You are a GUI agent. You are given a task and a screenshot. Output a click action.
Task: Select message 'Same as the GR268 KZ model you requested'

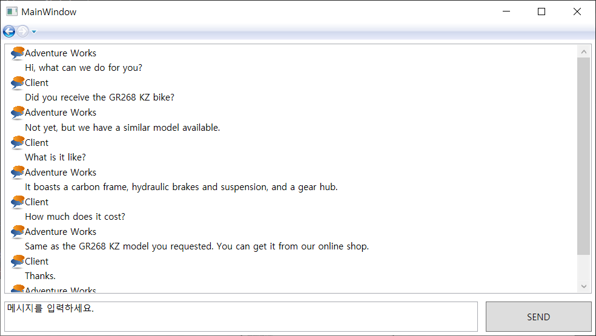click(197, 246)
